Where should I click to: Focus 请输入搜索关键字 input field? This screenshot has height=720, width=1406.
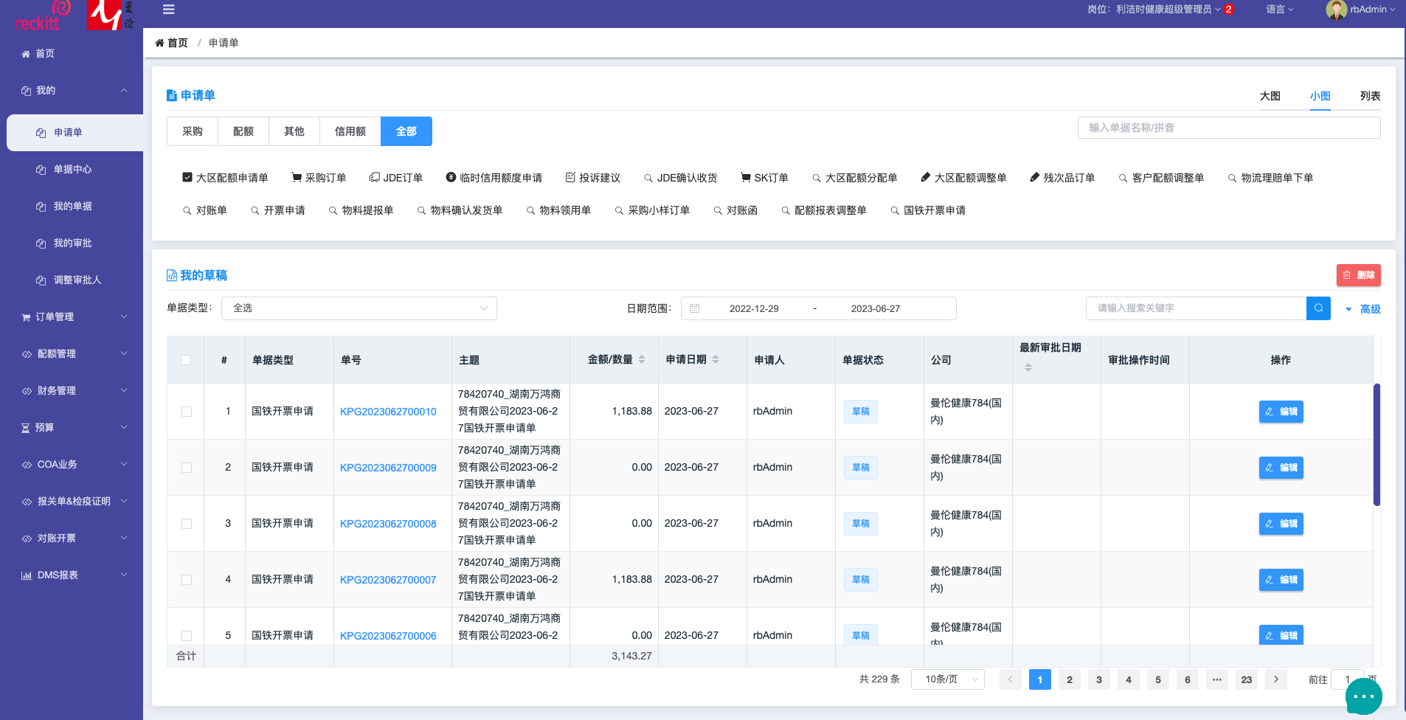click(x=1196, y=308)
